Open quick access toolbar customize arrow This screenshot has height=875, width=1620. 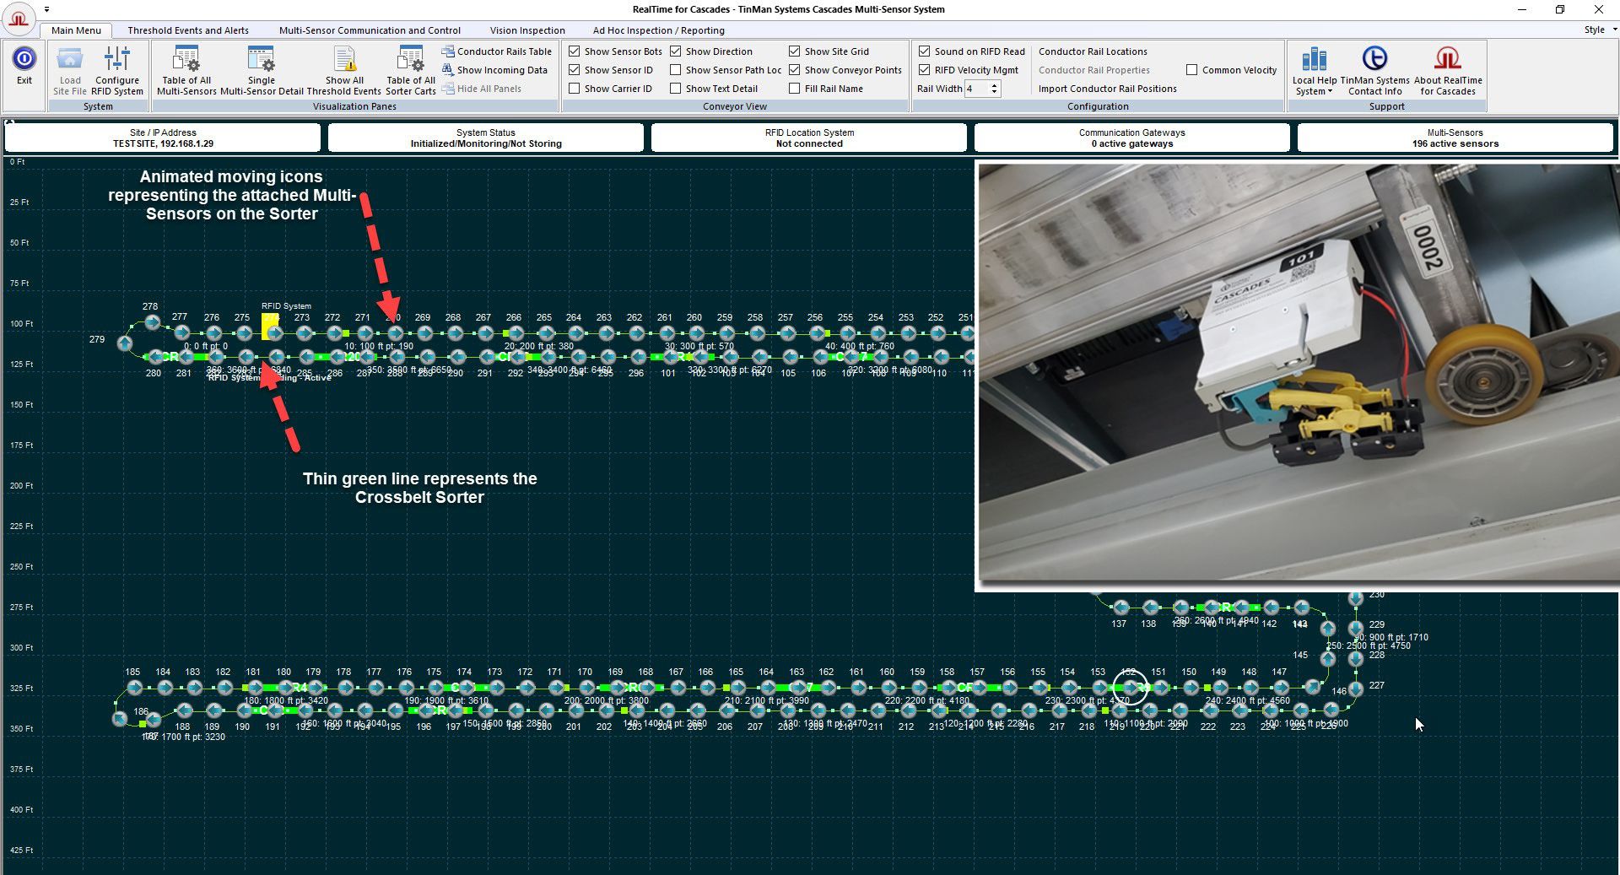(x=47, y=10)
